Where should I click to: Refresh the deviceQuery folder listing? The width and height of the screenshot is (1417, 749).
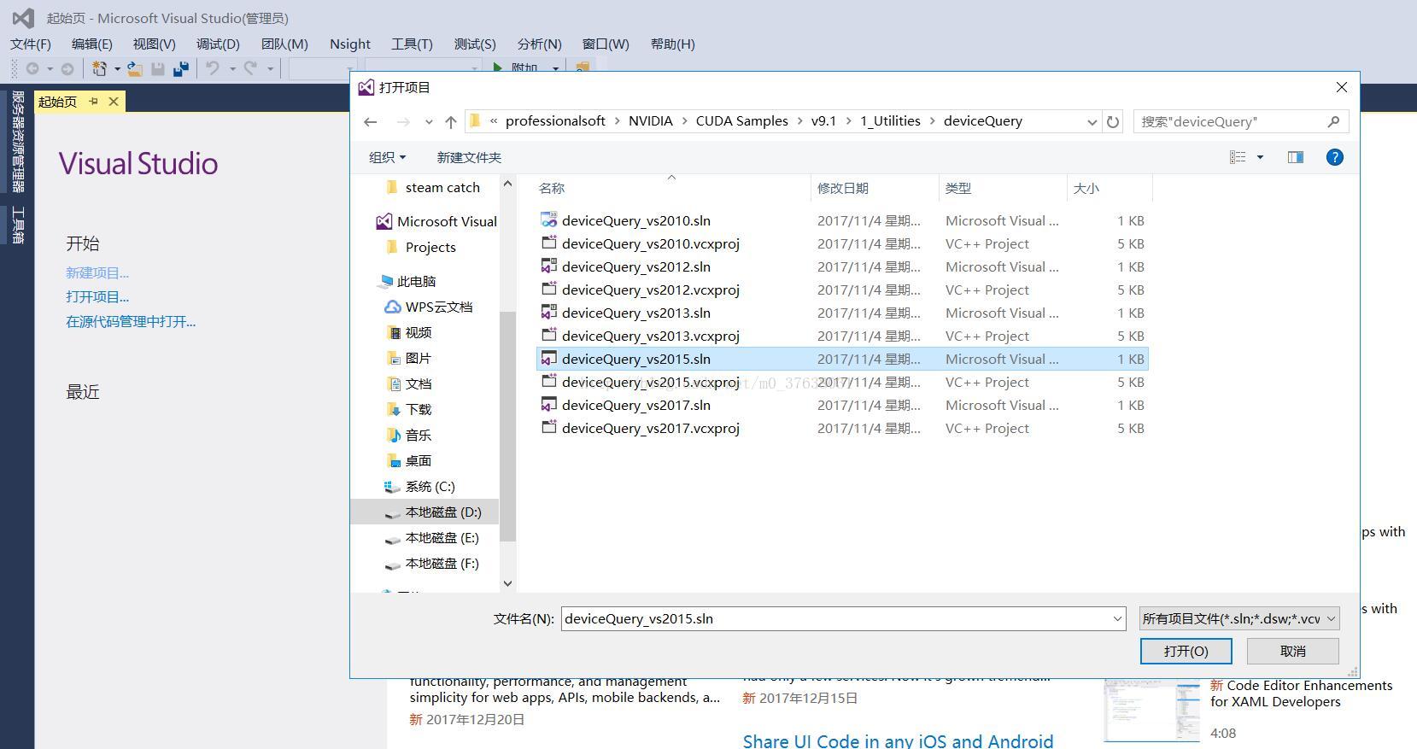pyautogui.click(x=1113, y=121)
